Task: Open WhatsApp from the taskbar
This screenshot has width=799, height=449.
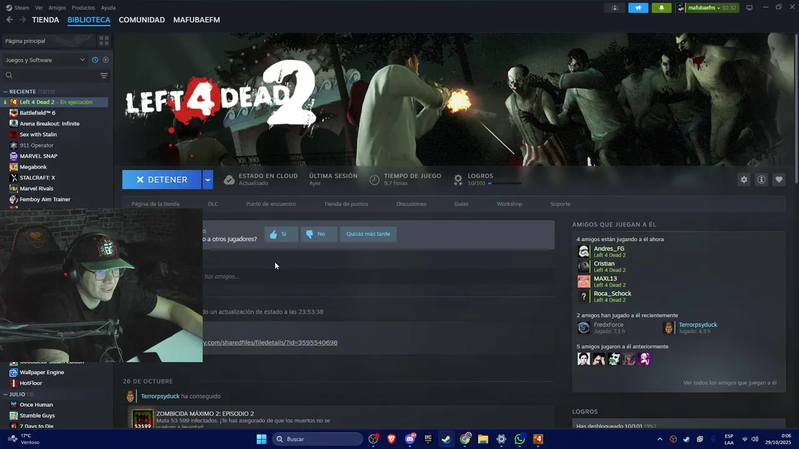Action: click(520, 439)
